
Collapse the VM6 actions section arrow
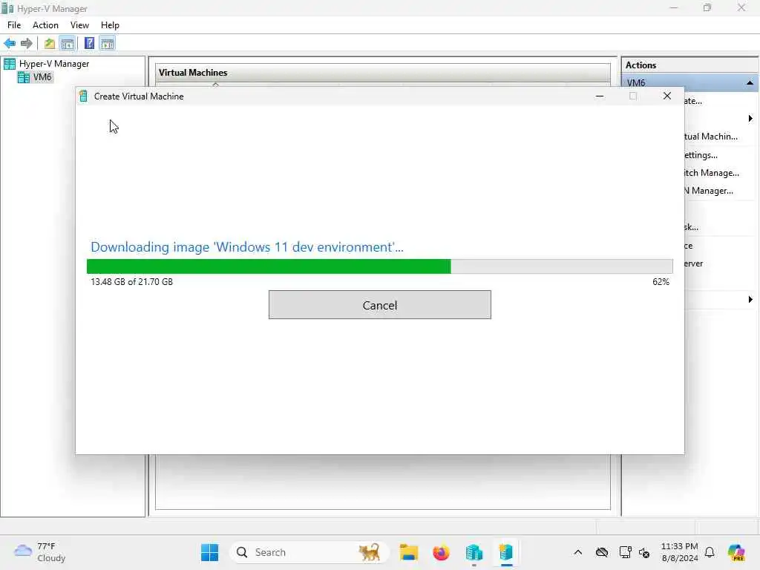[750, 83]
